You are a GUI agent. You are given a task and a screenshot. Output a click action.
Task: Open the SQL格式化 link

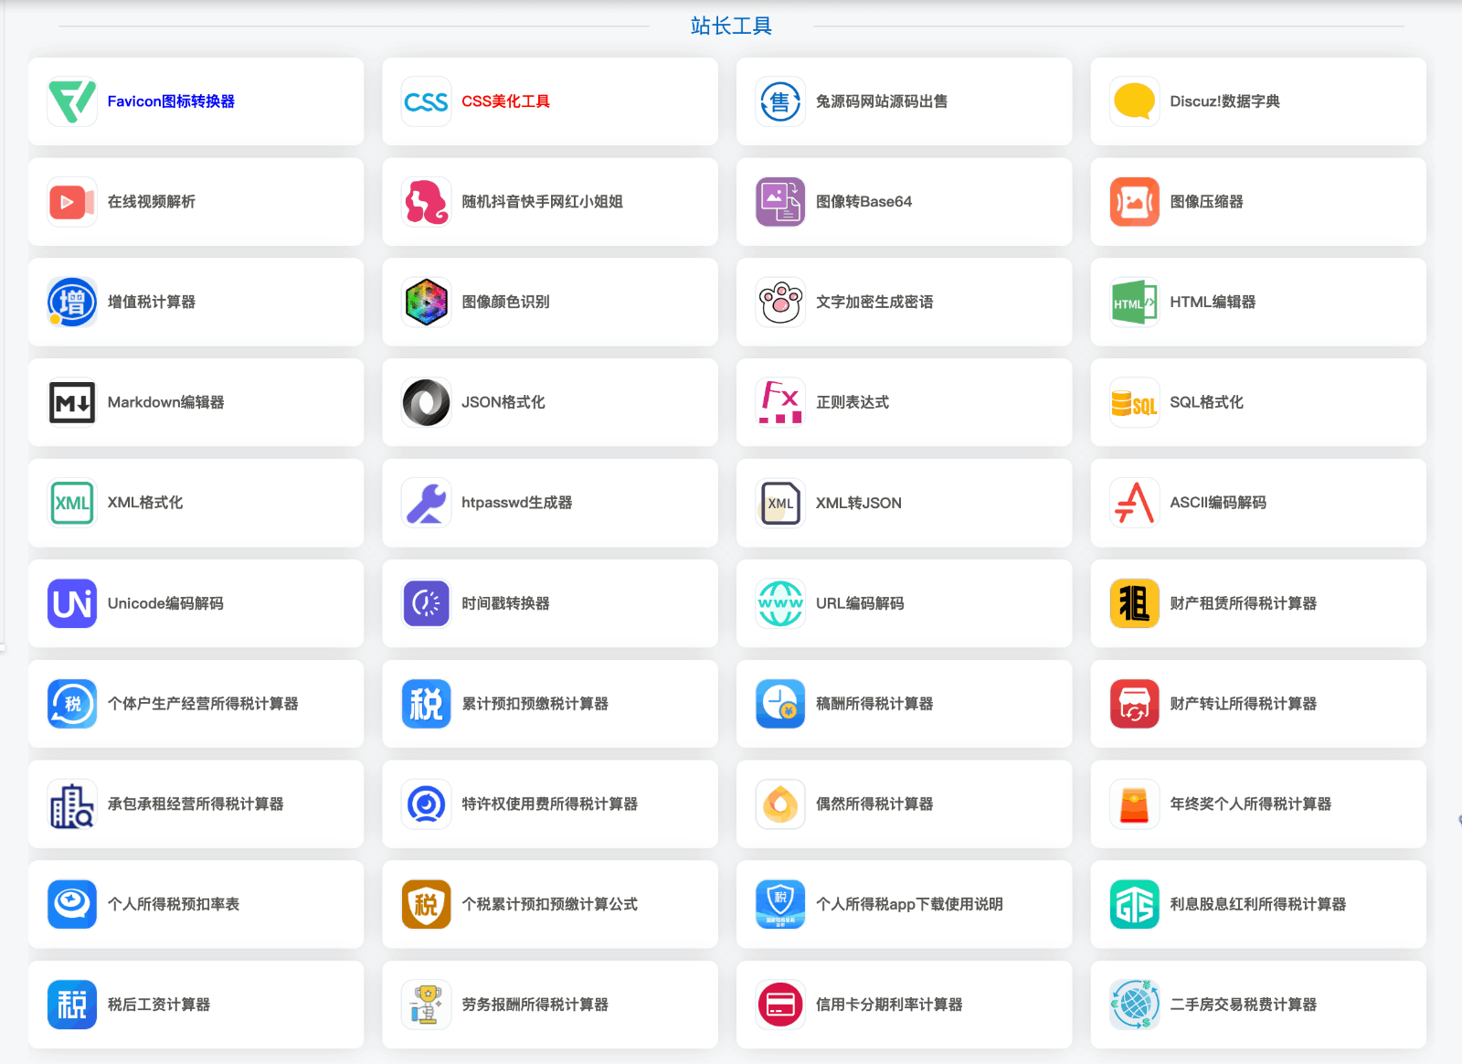tap(1206, 402)
